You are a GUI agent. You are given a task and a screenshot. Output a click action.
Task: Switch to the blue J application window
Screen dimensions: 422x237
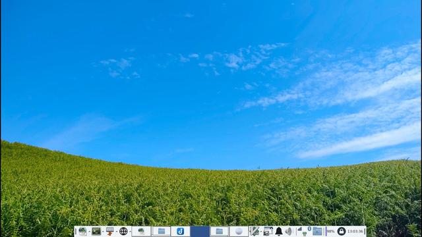(180, 231)
